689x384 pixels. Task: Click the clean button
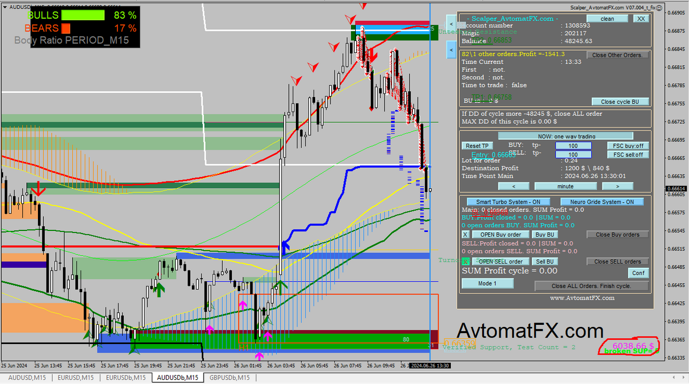coord(607,19)
